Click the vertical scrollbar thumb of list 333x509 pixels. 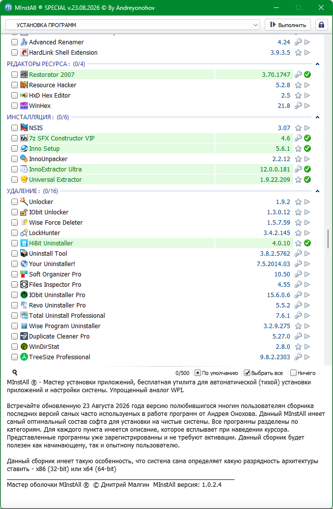(328, 239)
